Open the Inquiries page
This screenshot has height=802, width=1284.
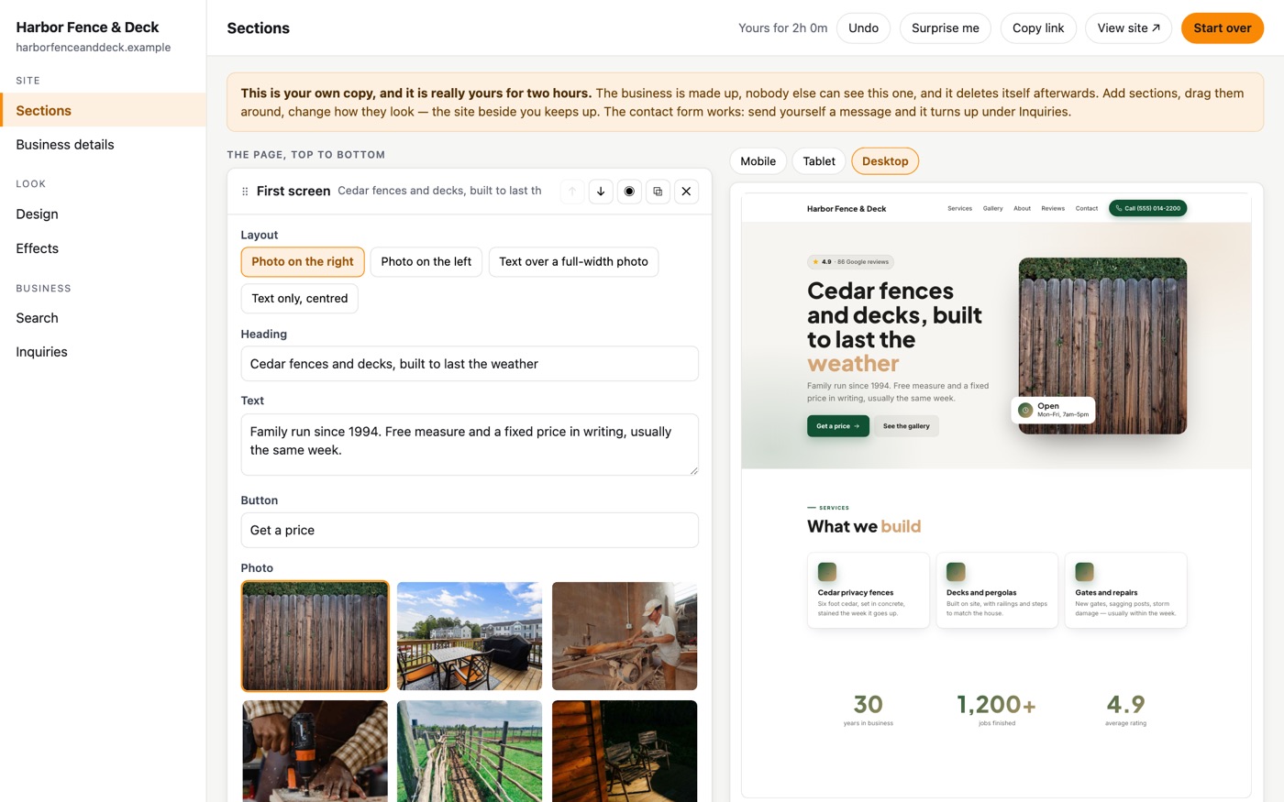103,352
